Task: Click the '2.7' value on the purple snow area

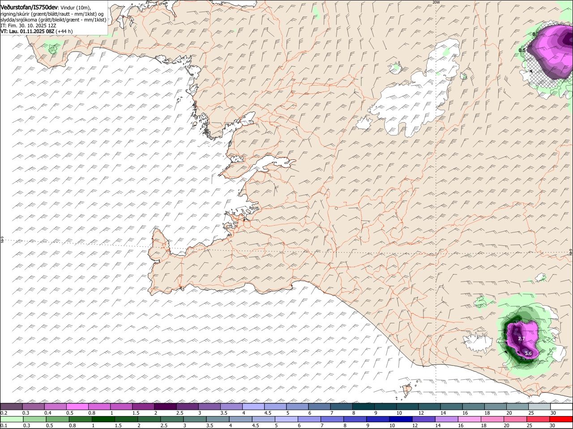Action: pos(521,339)
